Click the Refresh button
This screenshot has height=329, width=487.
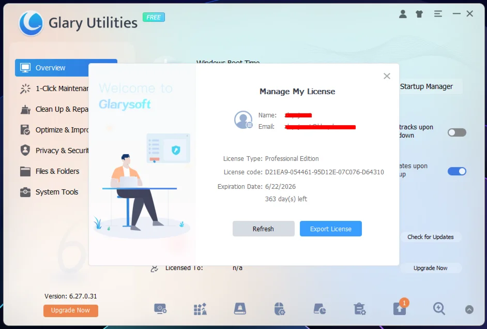tap(263, 229)
